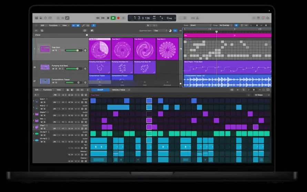
Task: Select the Velocity / Value edit mode button
Action: [x=119, y=90]
